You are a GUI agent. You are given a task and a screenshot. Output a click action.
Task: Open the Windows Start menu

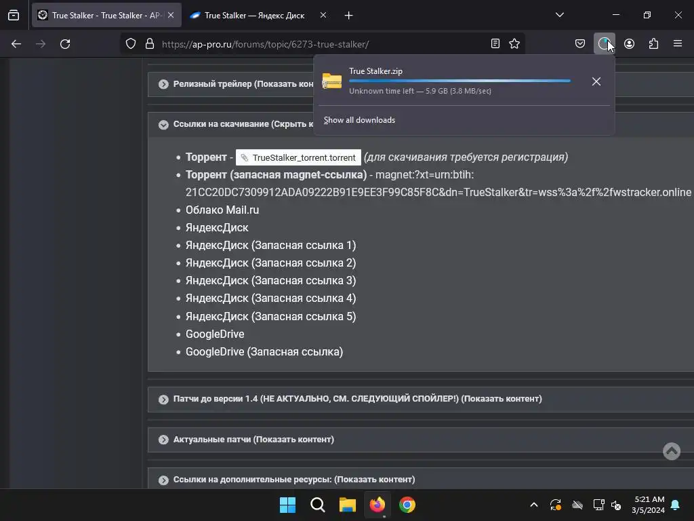287,505
